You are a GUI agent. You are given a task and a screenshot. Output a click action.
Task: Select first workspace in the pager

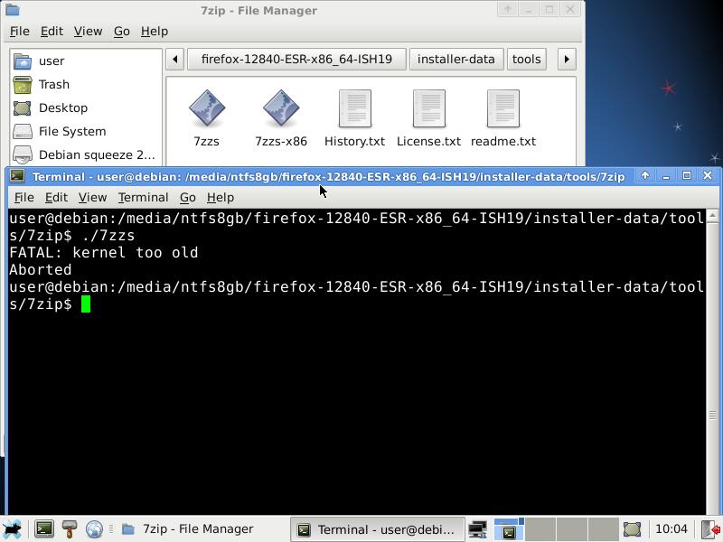click(x=509, y=529)
